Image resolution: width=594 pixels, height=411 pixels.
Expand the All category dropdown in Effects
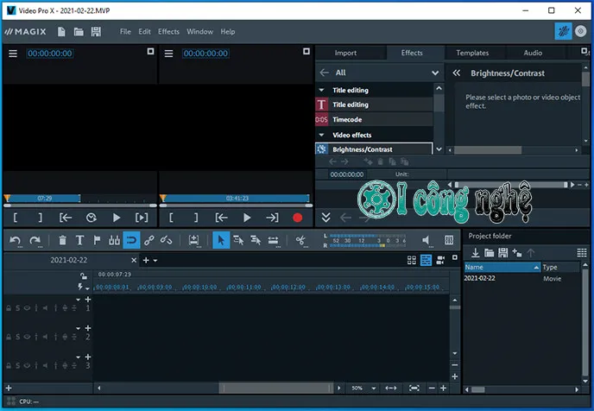(x=435, y=73)
